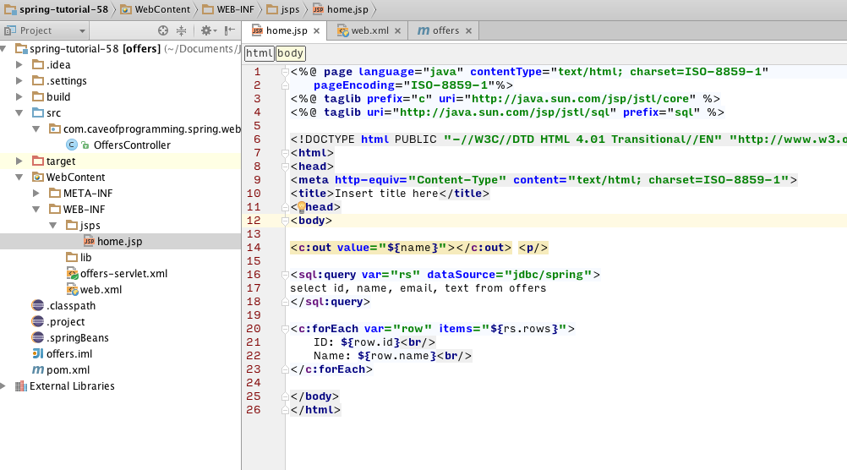The image size is (847, 470).
Task: Close the home.jsp tab
Action: [x=316, y=30]
